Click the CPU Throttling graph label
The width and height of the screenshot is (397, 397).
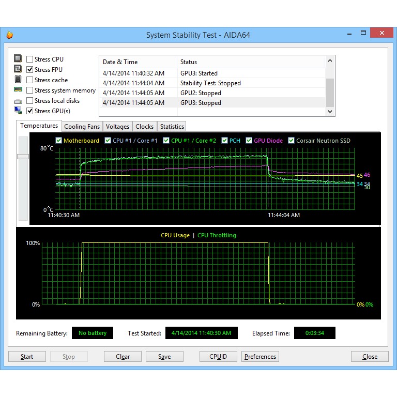click(217, 235)
